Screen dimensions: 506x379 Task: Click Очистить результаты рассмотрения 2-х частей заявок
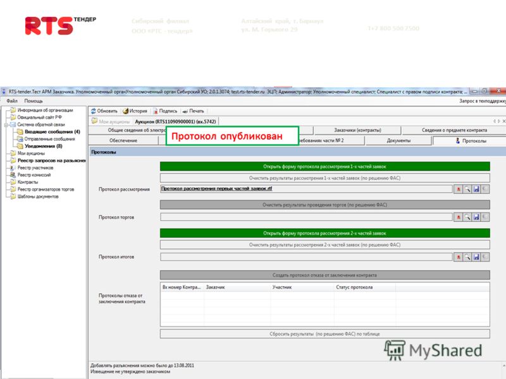click(325, 244)
